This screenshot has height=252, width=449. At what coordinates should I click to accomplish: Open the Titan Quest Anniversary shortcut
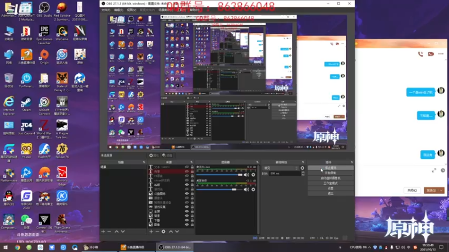coord(62,223)
